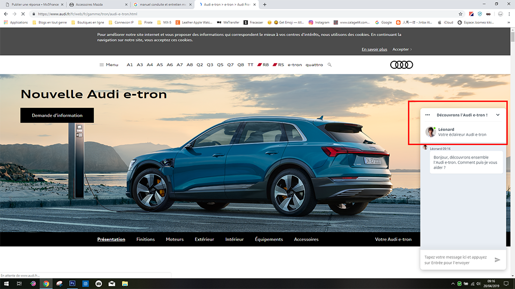
Task: Open the Mail app from the taskbar
Action: [112, 284]
